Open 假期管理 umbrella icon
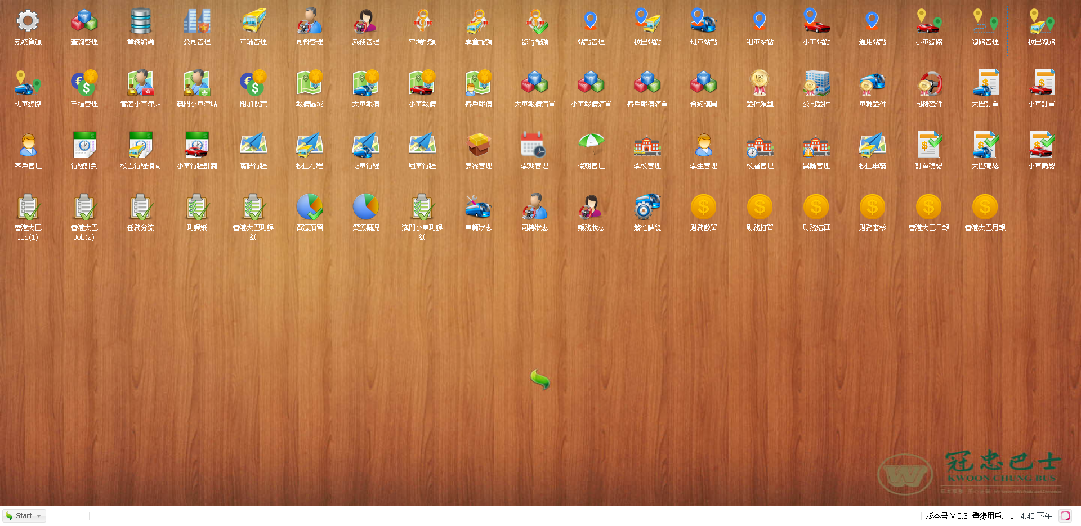This screenshot has width=1081, height=526. [x=591, y=145]
